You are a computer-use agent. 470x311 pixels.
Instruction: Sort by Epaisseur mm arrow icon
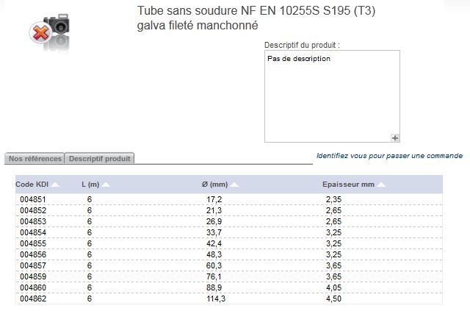pos(381,185)
